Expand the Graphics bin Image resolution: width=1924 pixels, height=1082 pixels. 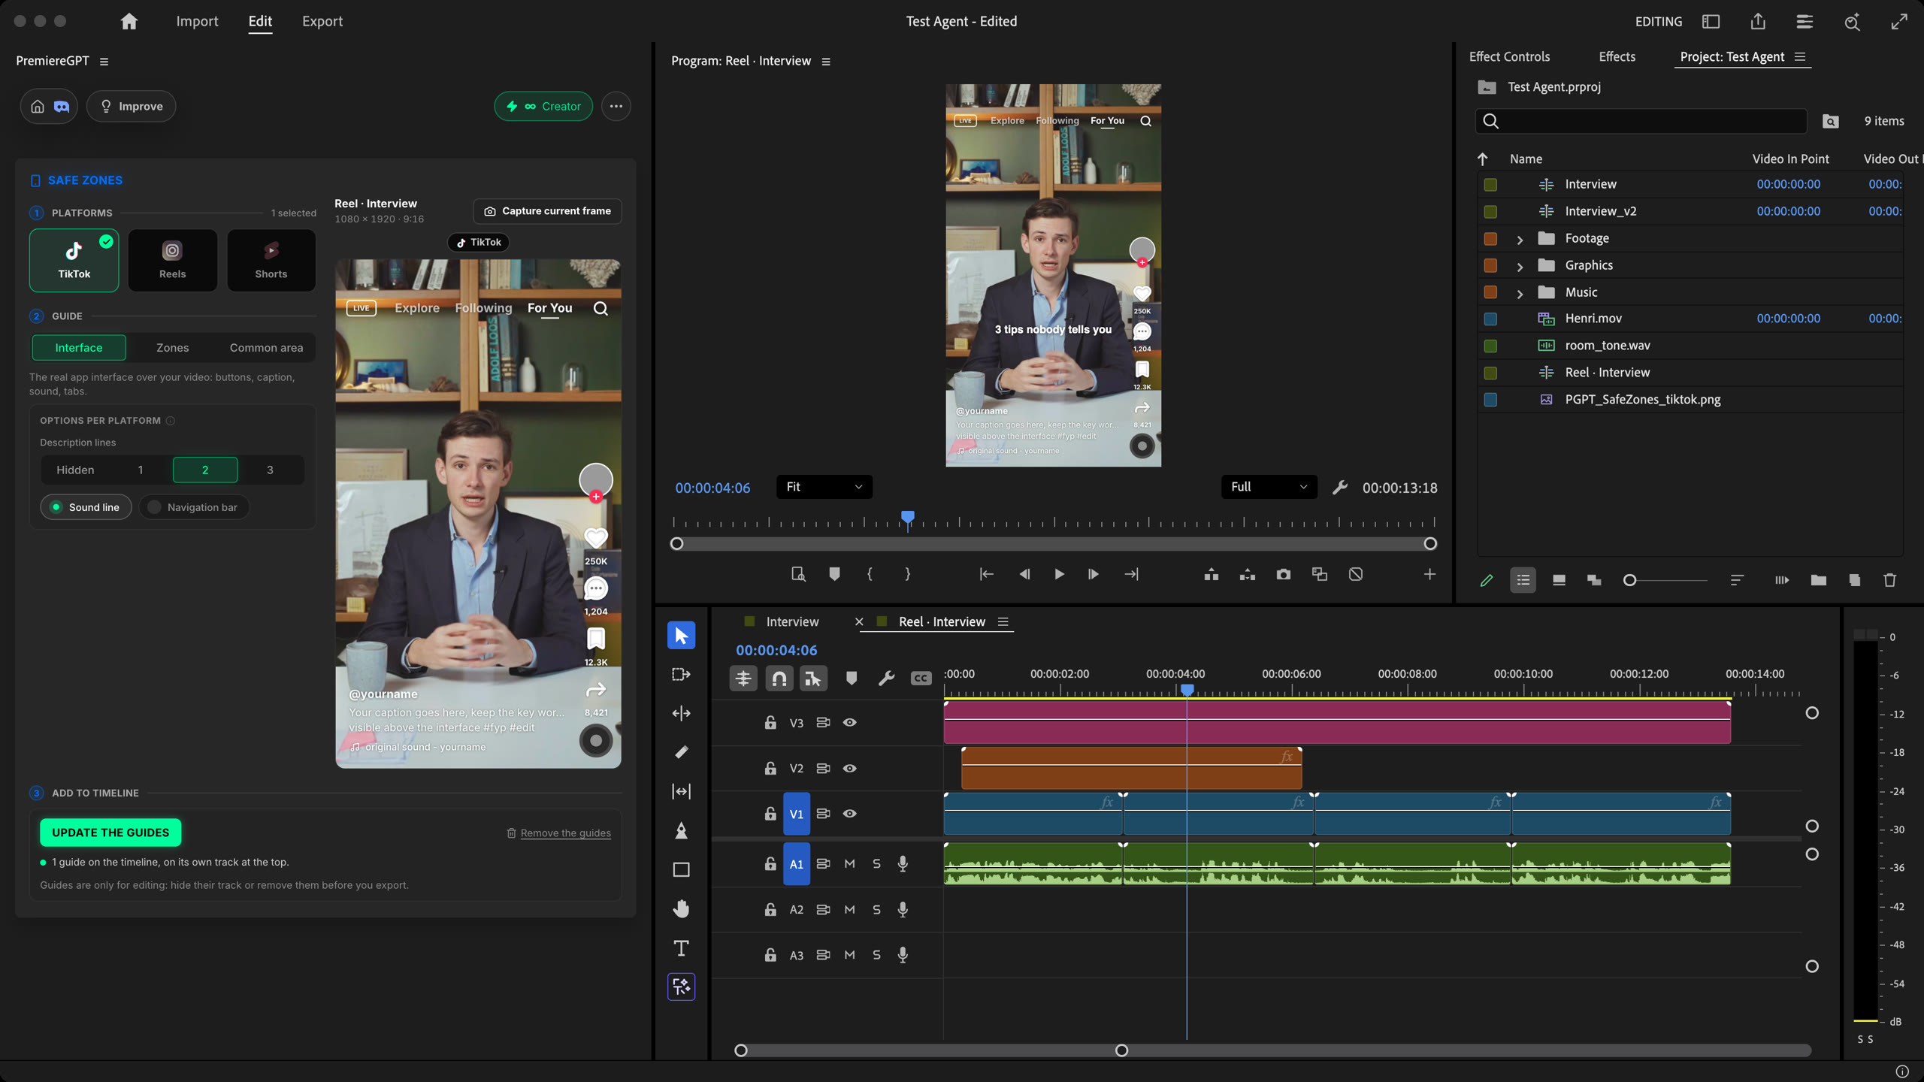click(1520, 266)
